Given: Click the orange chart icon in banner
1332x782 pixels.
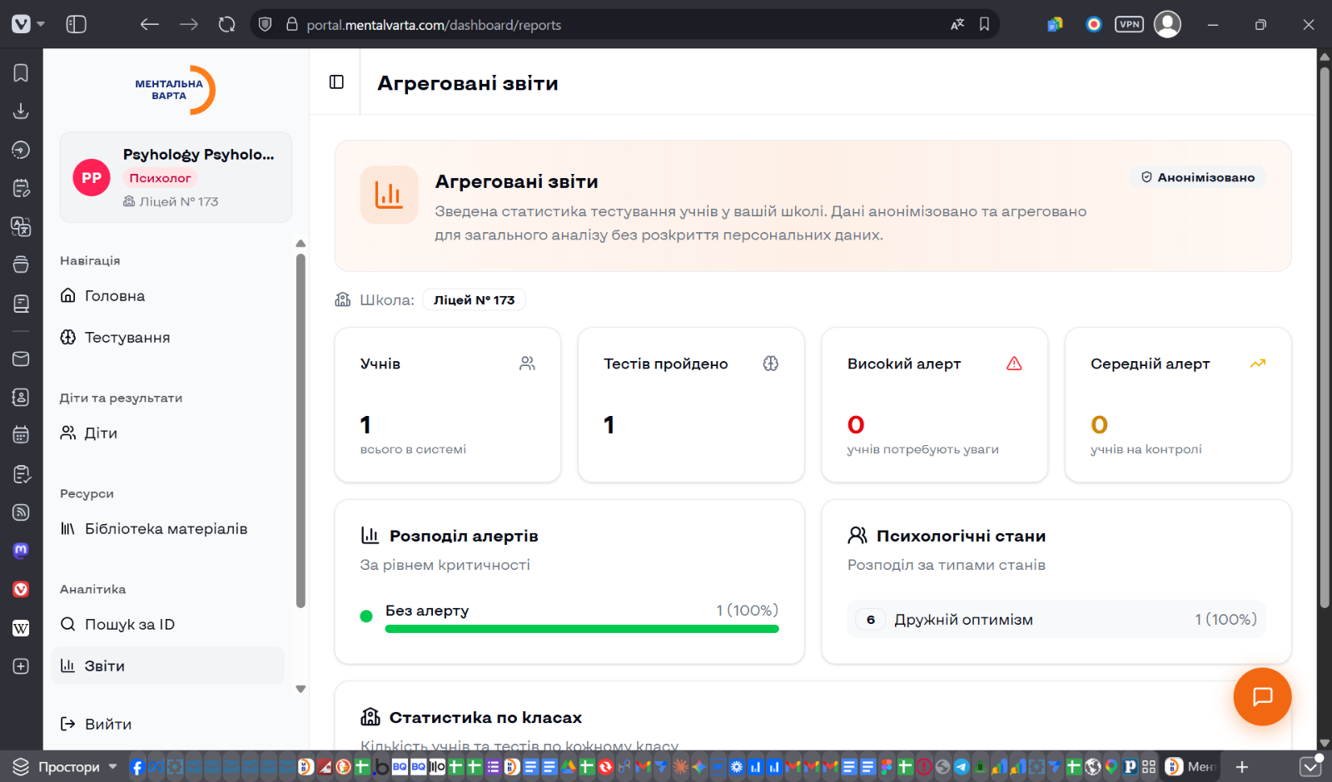Looking at the screenshot, I should [389, 195].
